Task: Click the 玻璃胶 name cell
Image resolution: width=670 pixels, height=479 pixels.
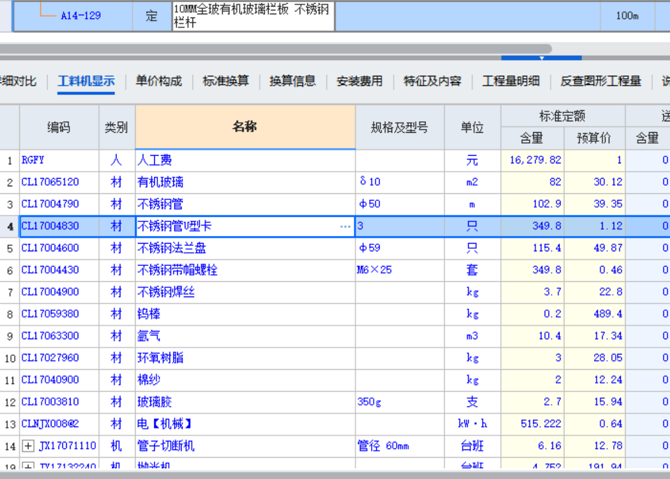Action: tap(245, 402)
